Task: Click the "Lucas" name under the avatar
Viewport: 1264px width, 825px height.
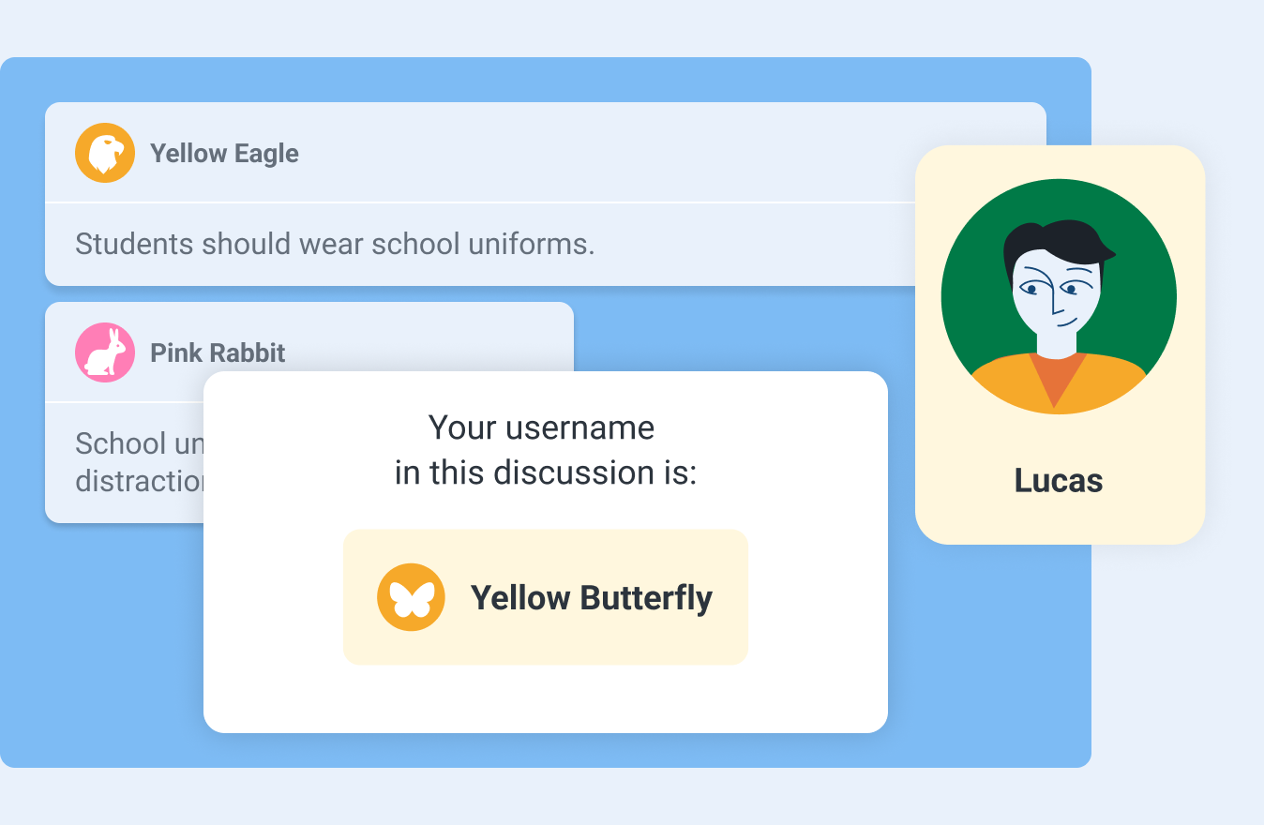Action: coord(1059,481)
